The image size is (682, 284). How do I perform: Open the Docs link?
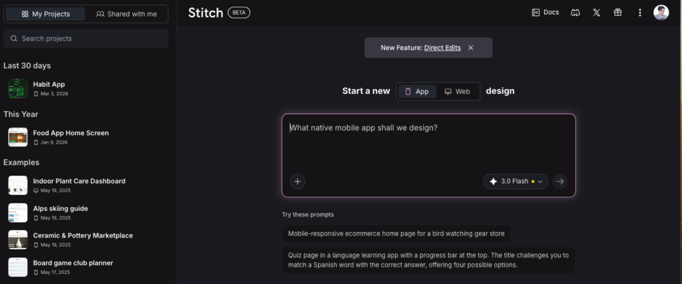tap(545, 13)
